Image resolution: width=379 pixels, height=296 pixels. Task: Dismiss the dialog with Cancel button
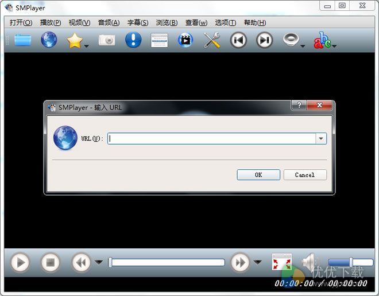point(305,175)
